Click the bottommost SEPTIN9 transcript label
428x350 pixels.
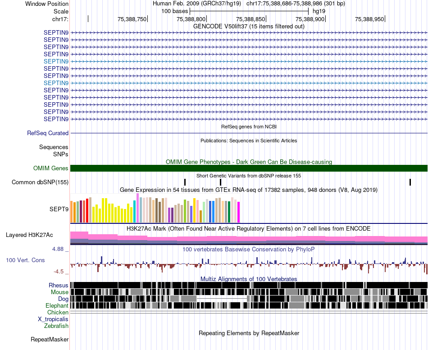pyautogui.click(x=56, y=119)
